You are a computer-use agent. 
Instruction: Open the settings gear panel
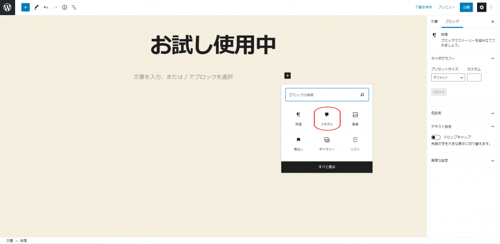481,7
